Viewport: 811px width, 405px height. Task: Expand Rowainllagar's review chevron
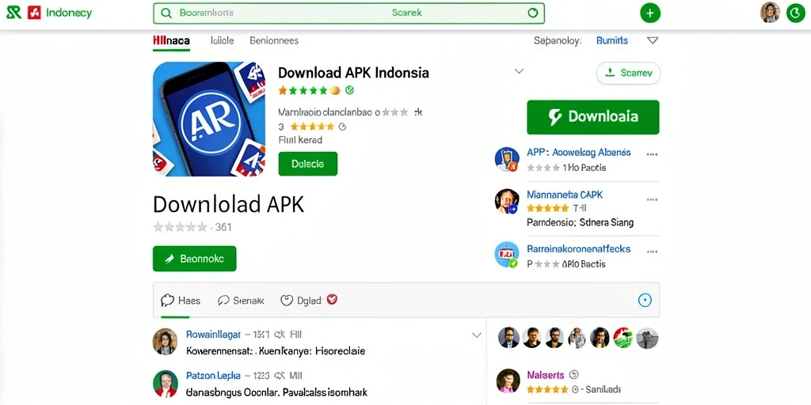click(477, 335)
